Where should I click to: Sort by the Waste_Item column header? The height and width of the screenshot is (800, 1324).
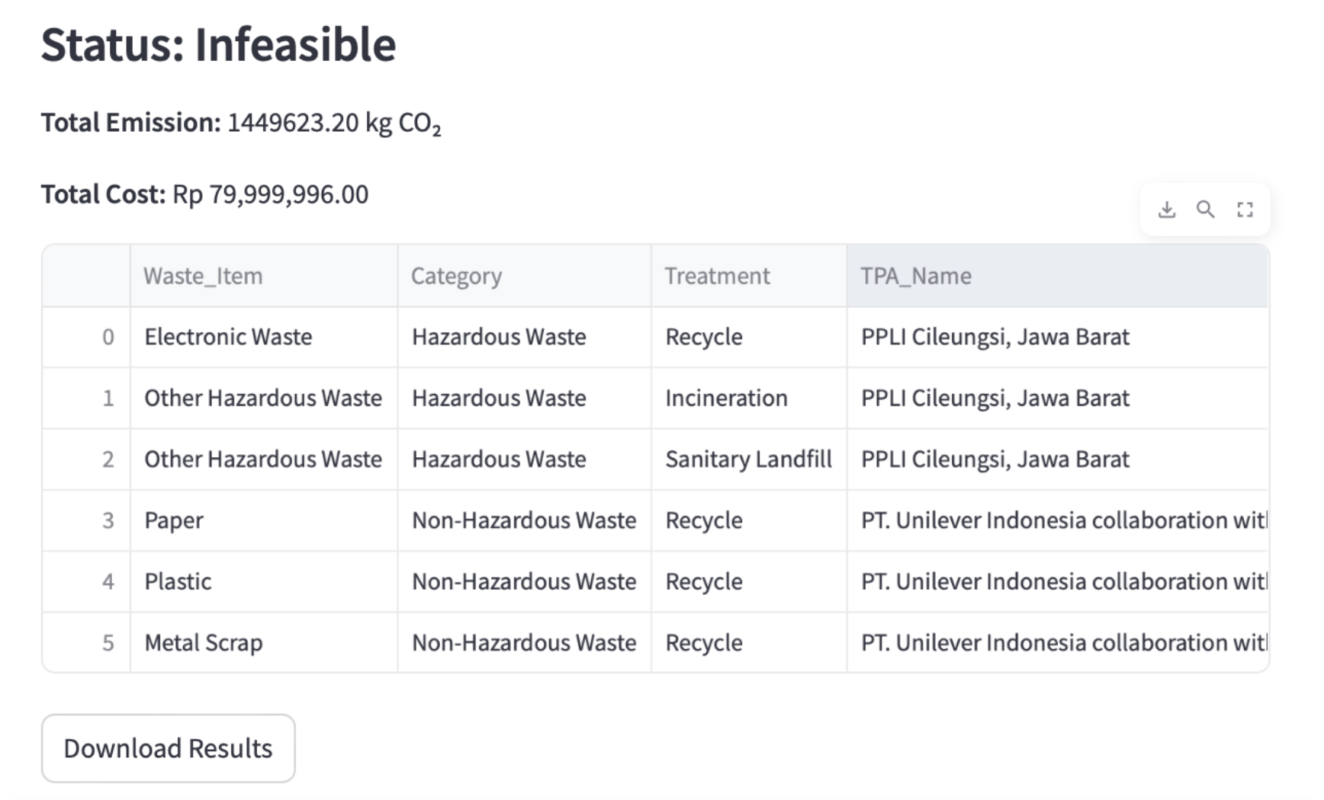(x=264, y=276)
